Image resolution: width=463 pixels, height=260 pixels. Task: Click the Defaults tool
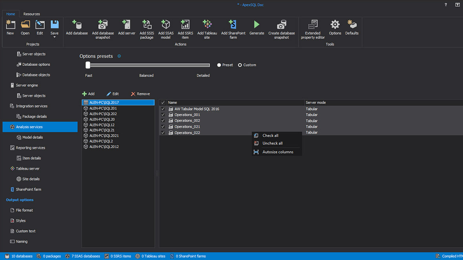pyautogui.click(x=352, y=27)
